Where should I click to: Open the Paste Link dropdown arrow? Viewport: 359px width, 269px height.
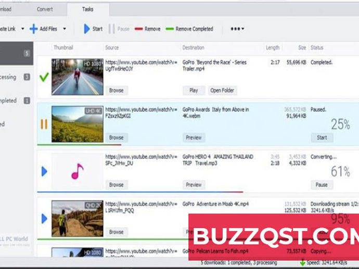point(23,29)
